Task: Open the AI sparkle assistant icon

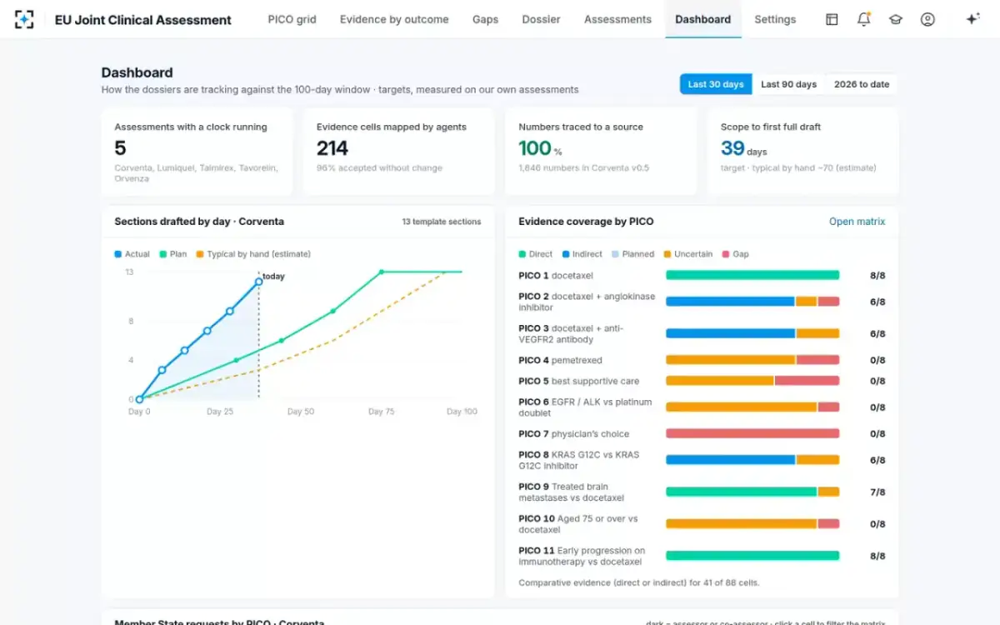Action: [x=972, y=19]
